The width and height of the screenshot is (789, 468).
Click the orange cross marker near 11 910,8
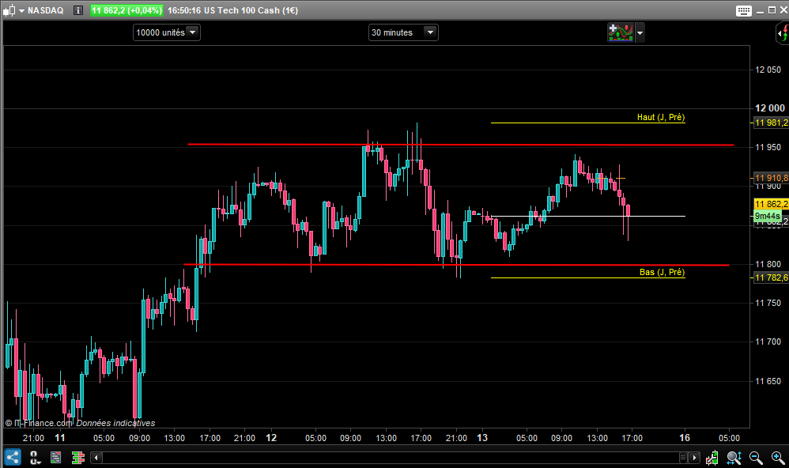[x=620, y=178]
